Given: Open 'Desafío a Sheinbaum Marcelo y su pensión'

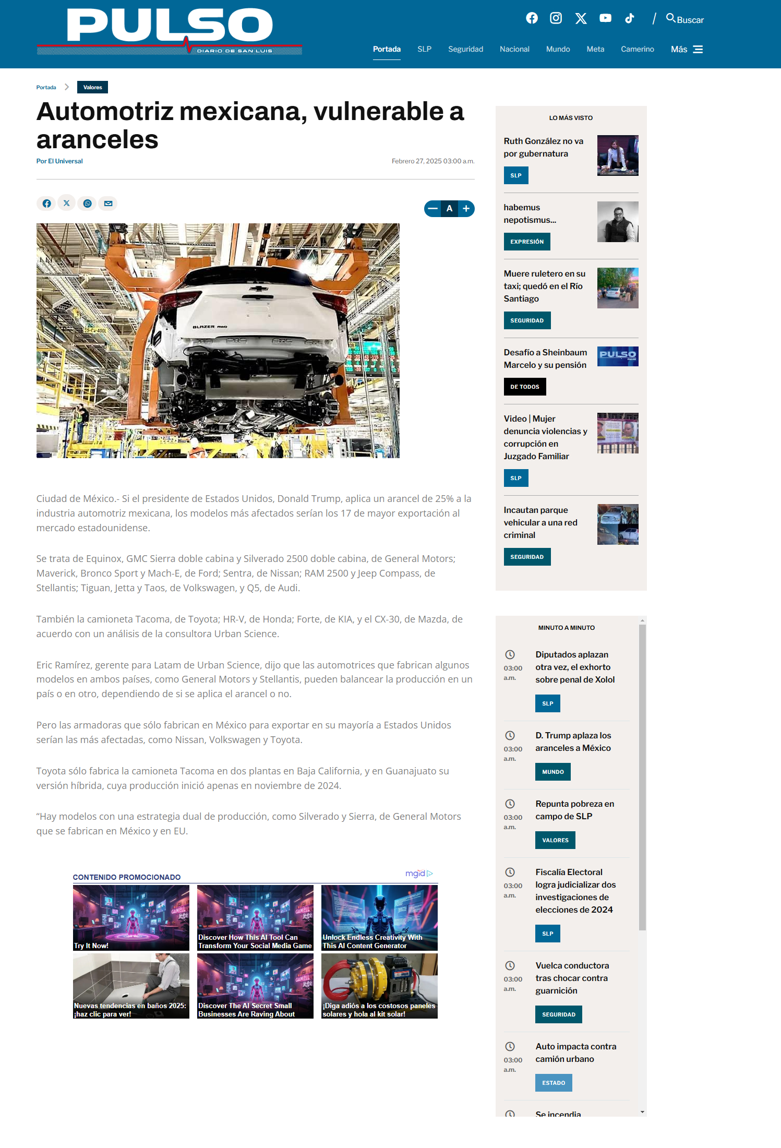Looking at the screenshot, I should [x=545, y=358].
